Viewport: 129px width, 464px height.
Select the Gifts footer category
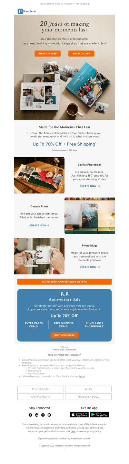tap(88, 389)
